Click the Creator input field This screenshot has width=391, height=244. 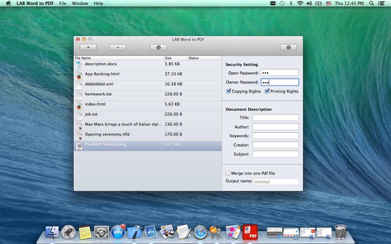click(275, 145)
